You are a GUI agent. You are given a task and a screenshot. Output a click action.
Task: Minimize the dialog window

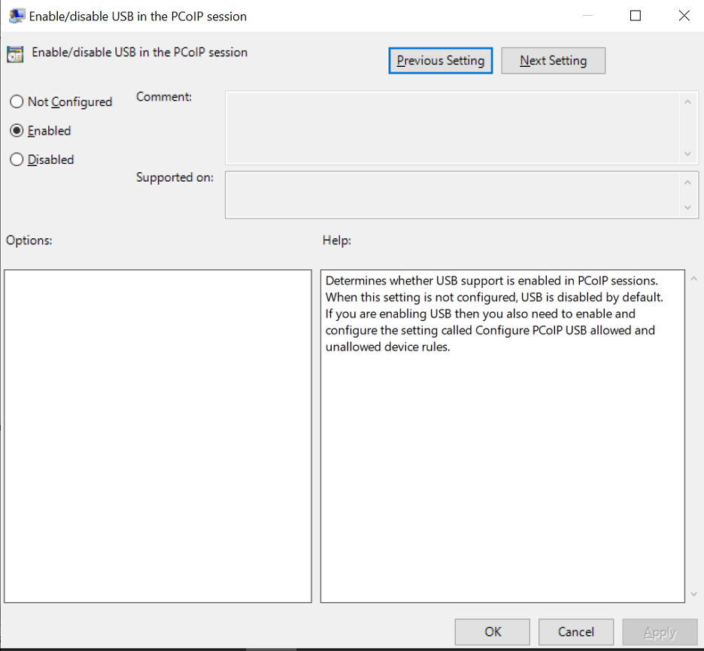[x=587, y=16]
